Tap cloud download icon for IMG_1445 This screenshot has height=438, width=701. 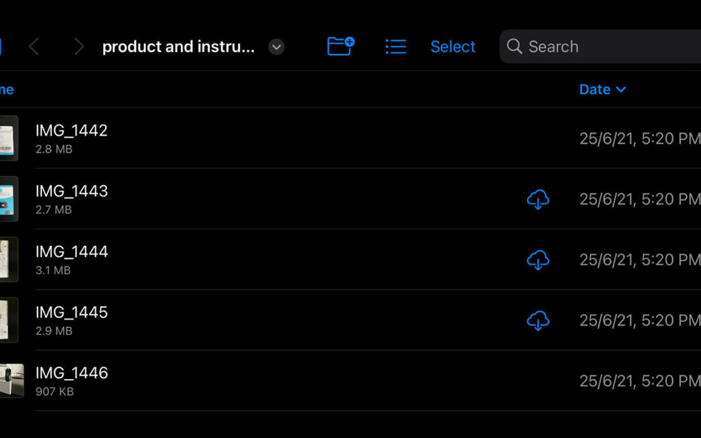537,321
